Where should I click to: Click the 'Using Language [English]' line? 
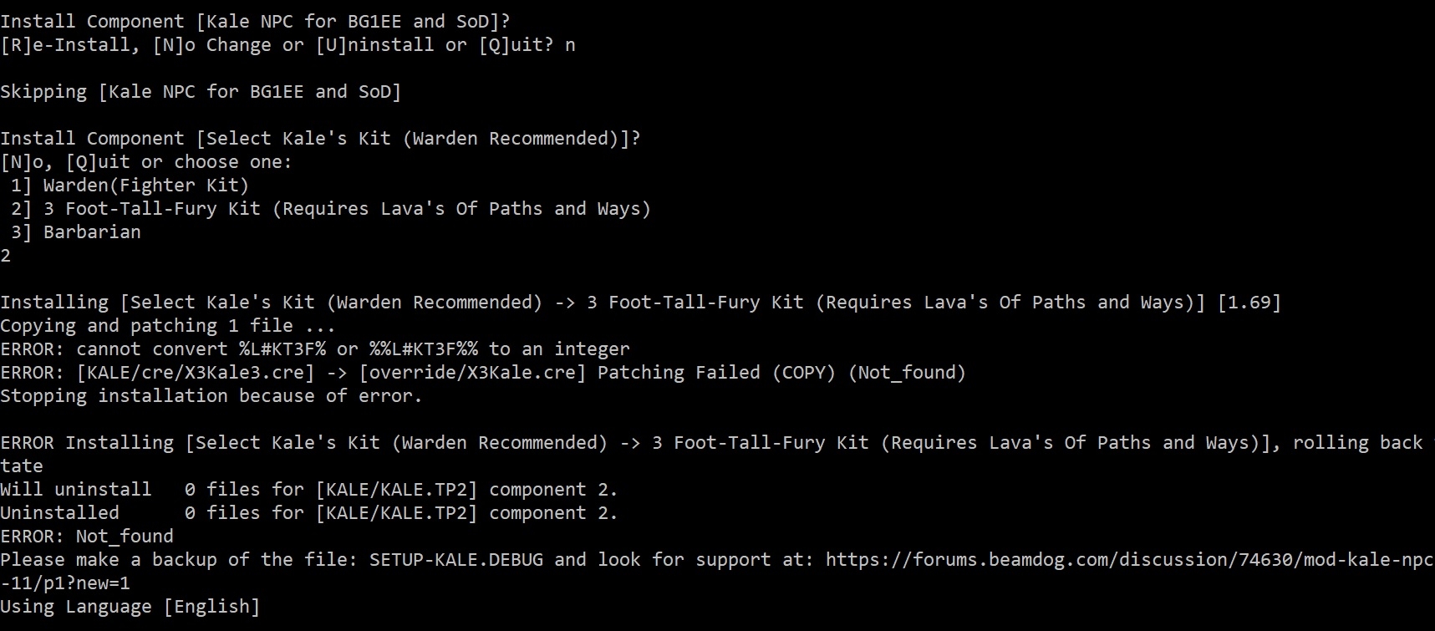click(130, 607)
